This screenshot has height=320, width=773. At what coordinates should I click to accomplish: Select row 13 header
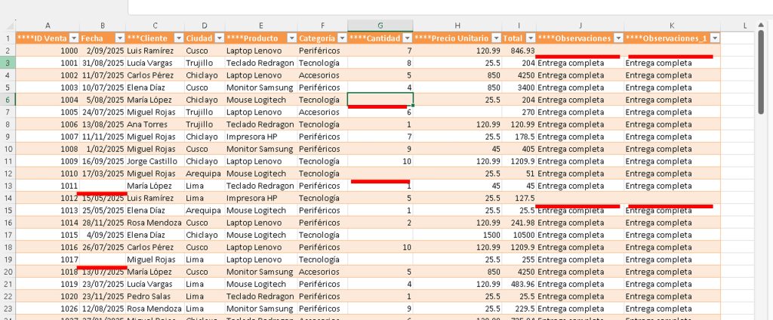(8, 186)
